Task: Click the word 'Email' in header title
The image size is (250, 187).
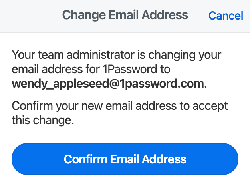Action: 123,15
